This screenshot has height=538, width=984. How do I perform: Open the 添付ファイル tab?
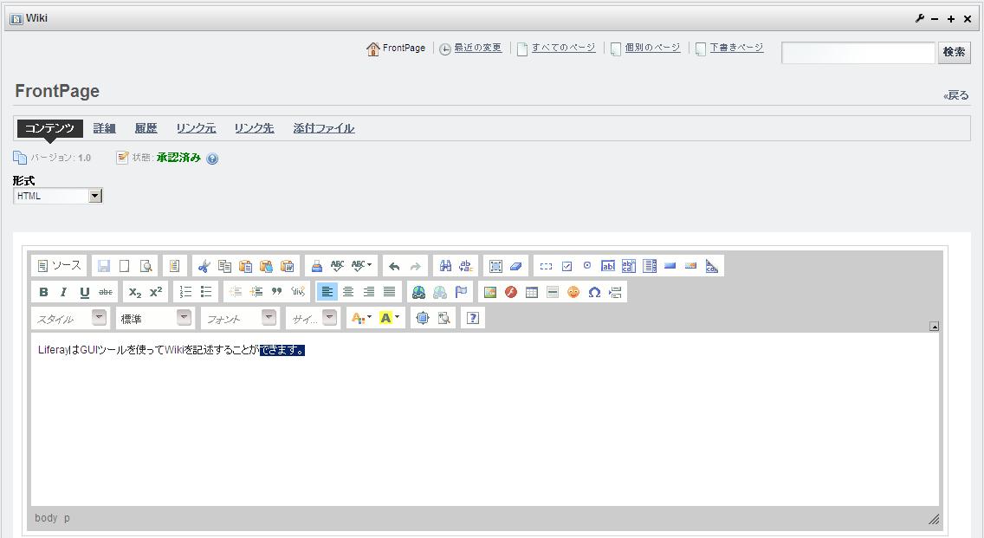[323, 128]
